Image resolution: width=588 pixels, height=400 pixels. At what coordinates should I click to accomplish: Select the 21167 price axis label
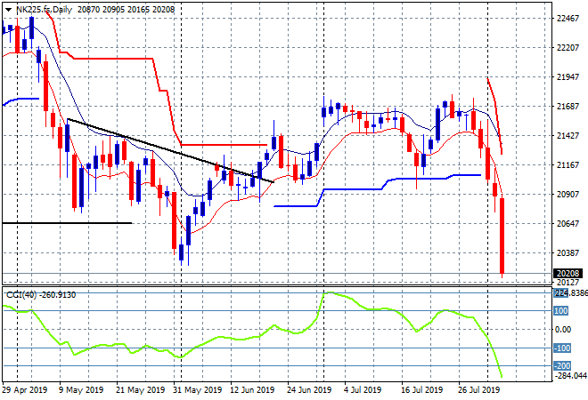click(568, 165)
